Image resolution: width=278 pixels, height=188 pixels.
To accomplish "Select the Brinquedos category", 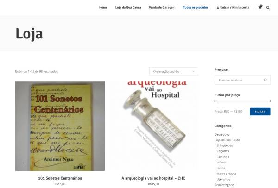I will 224,145.
